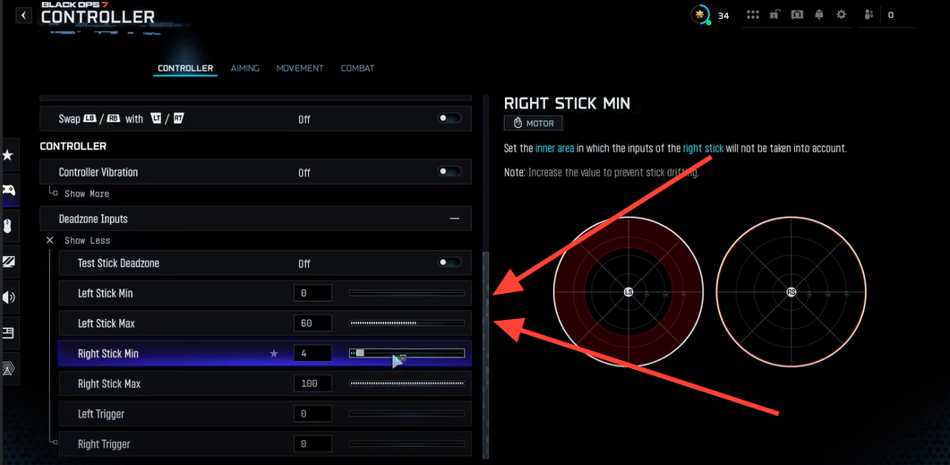The height and width of the screenshot is (465, 950).
Task: Open the Controller gamepad sidebar tab
Action: click(8, 190)
